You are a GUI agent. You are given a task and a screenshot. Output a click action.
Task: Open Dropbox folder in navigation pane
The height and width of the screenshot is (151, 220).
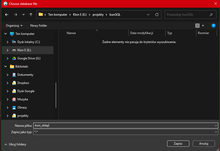(23, 83)
